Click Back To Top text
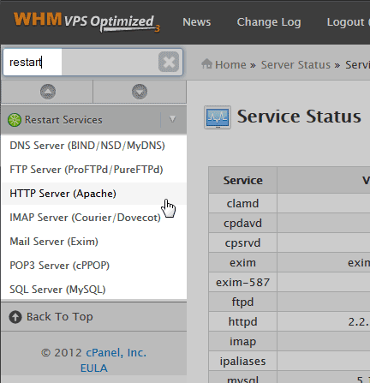 pyautogui.click(x=60, y=317)
